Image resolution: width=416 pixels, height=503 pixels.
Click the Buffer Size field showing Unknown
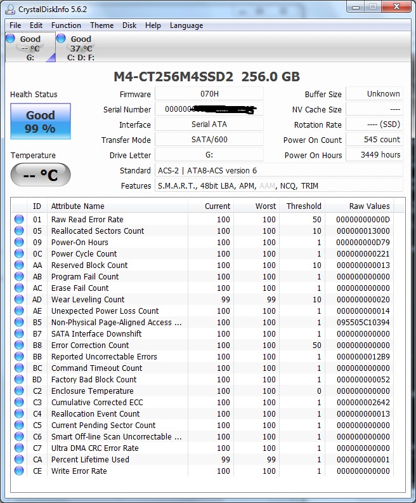coord(374,93)
